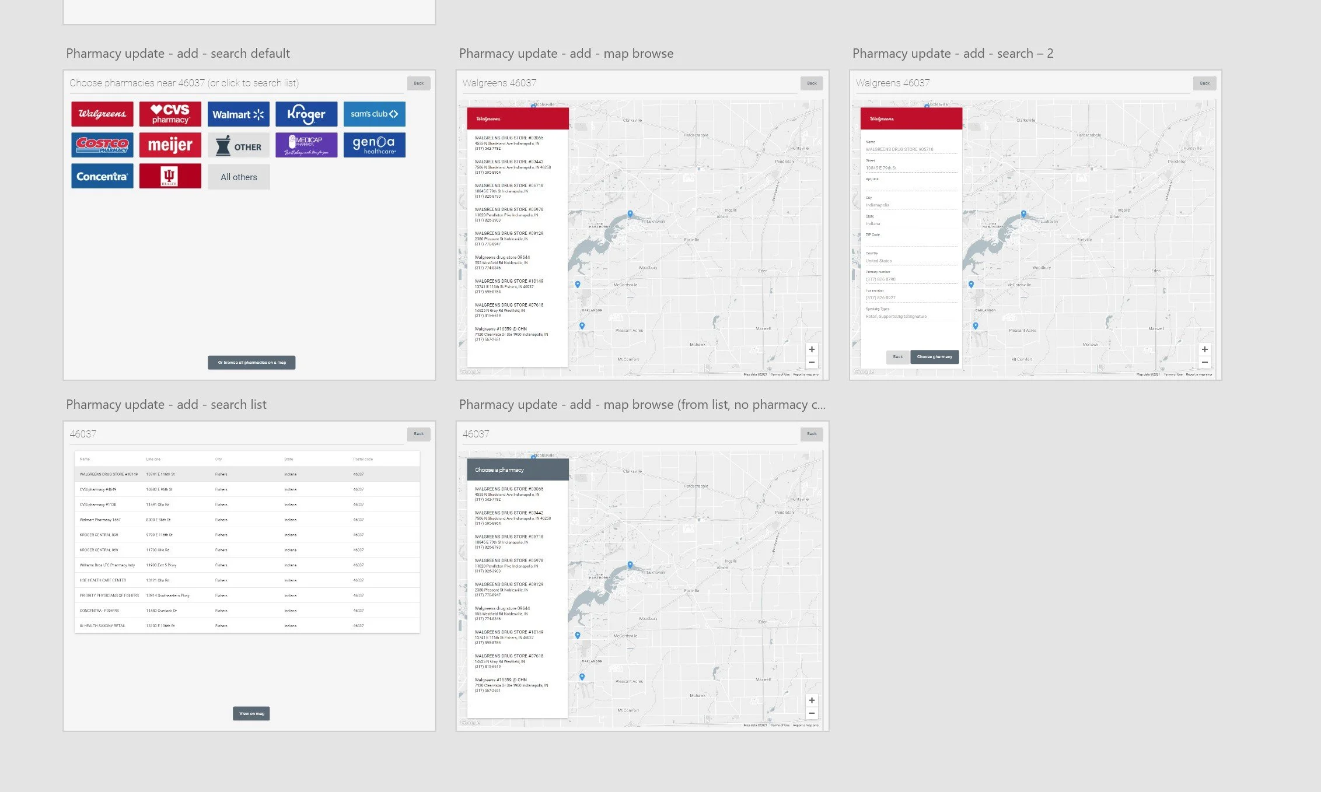Click WALGREENS DRUG STORE #03065 in the Walgreens list
The image size is (1321, 792).
[509, 138]
